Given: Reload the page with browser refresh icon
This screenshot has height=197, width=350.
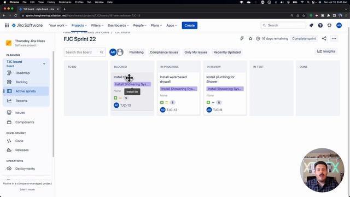Looking at the screenshot, I should pos(16,16).
